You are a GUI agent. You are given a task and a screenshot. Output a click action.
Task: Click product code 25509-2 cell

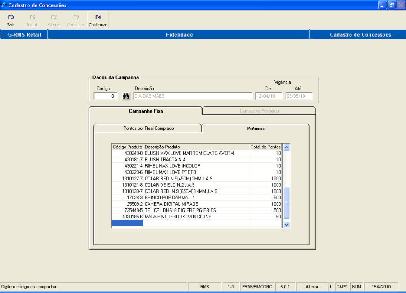[127, 204]
